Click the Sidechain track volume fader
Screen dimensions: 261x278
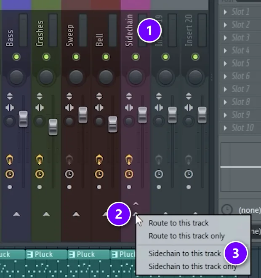(x=142, y=115)
